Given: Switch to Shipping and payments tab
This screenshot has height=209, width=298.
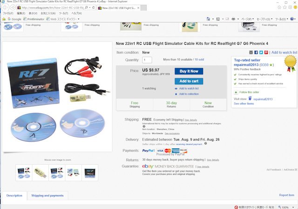Looking at the screenshot, I should [x=47, y=195].
